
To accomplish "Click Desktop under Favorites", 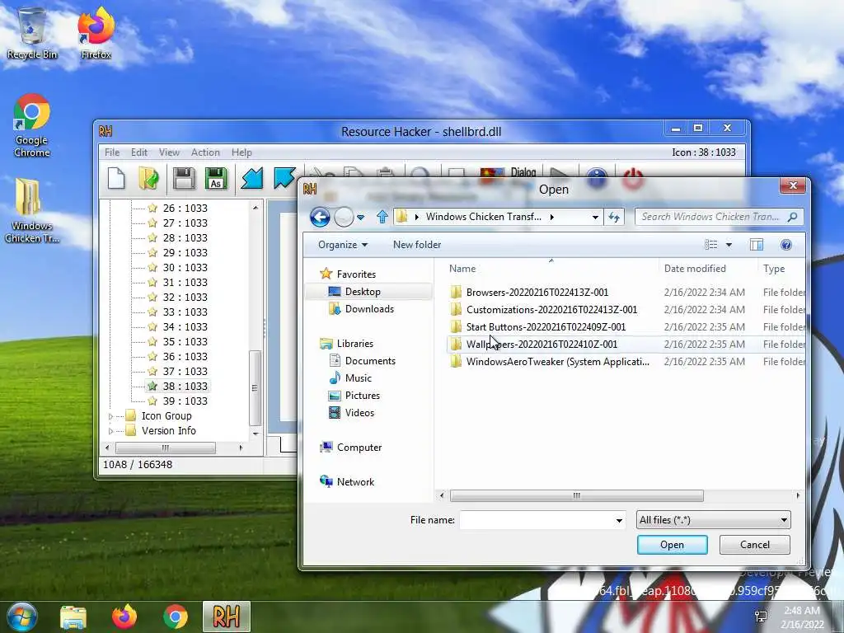I will click(363, 292).
